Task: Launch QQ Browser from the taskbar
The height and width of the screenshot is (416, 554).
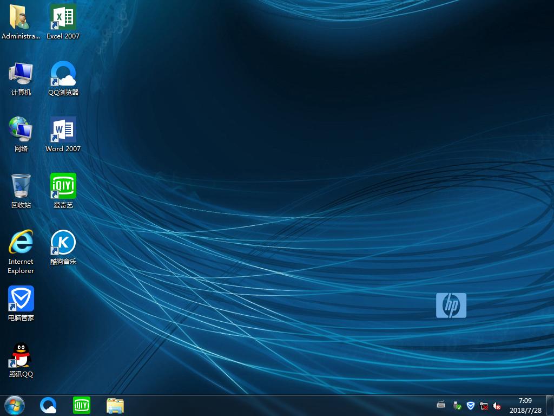Action: [49, 405]
